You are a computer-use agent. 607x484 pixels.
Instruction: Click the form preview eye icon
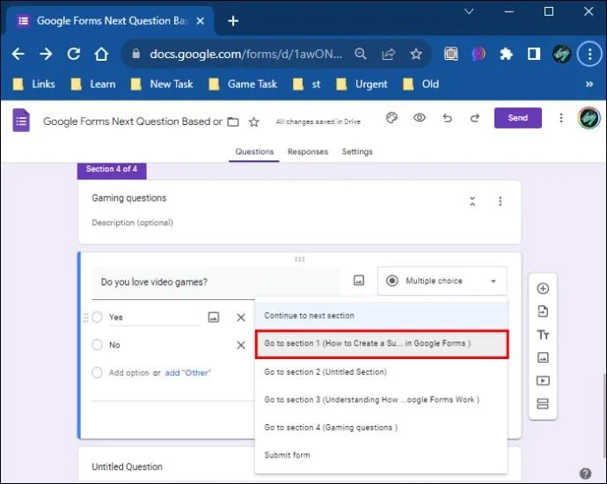coord(420,118)
